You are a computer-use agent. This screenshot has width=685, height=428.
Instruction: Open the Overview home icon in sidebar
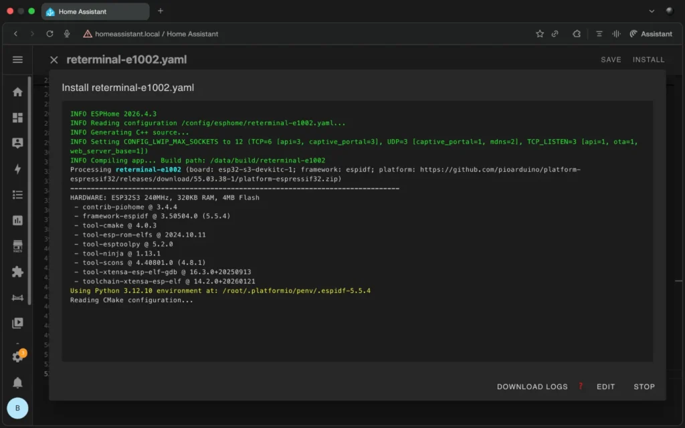(x=17, y=92)
